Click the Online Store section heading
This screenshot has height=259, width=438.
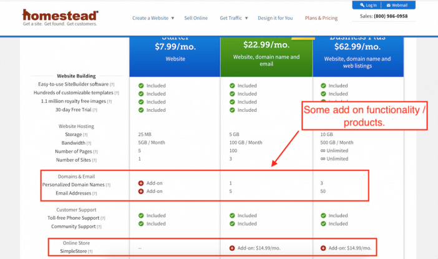click(x=76, y=243)
